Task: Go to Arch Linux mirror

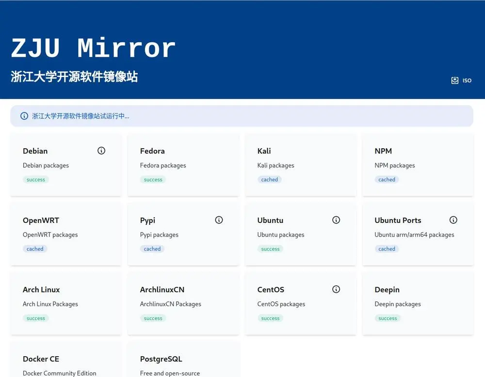Action: 41,290
